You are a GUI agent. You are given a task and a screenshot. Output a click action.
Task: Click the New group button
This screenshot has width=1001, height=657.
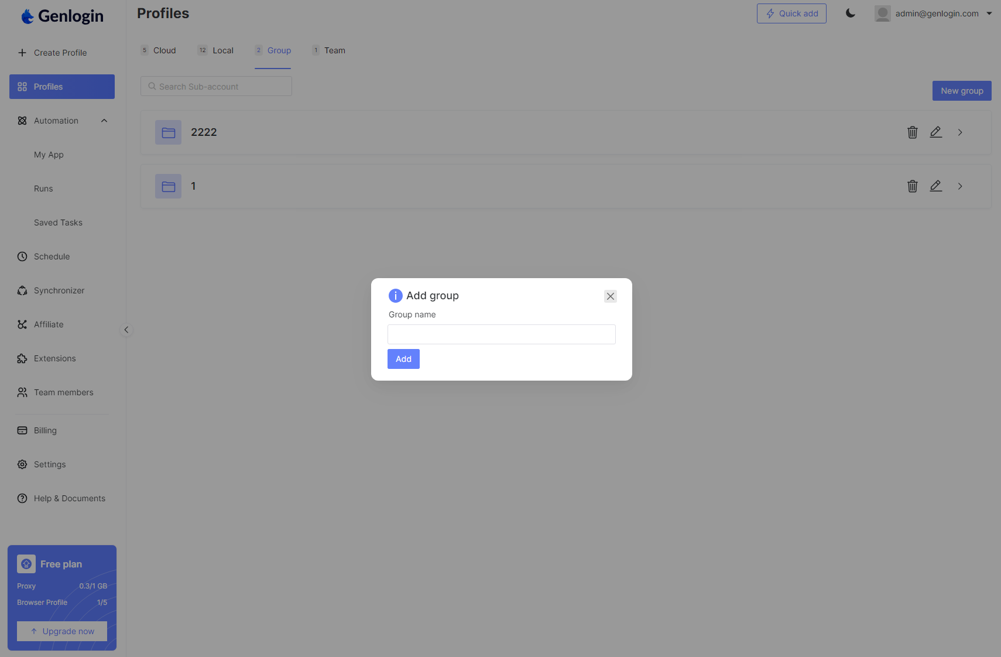pos(961,91)
